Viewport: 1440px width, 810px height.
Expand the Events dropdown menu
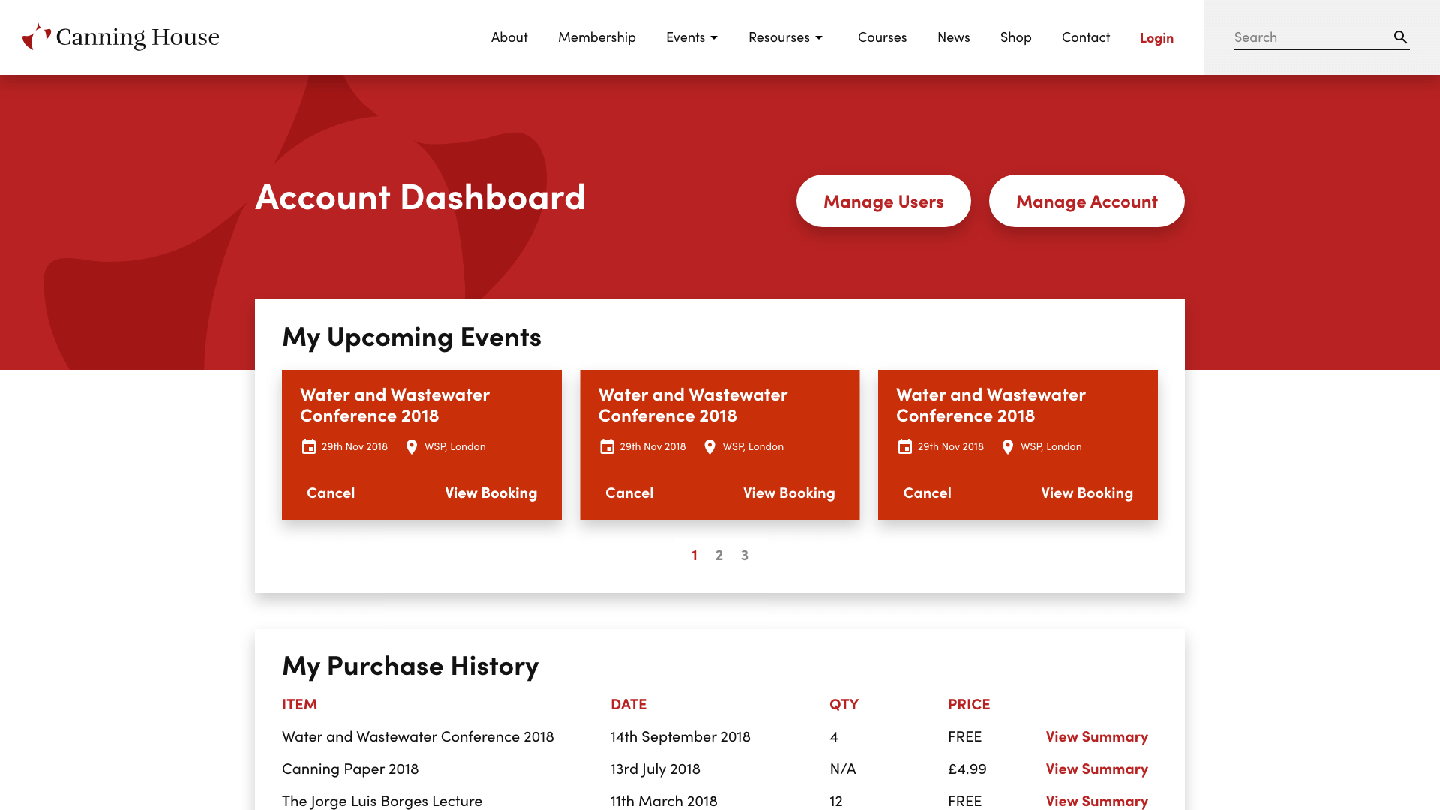click(691, 37)
